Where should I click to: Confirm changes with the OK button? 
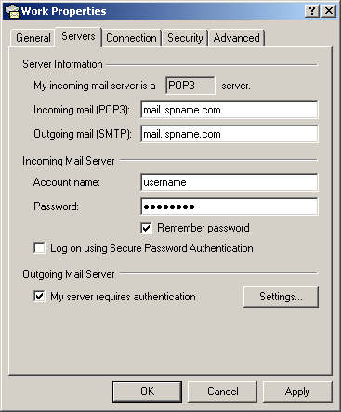coord(147,392)
